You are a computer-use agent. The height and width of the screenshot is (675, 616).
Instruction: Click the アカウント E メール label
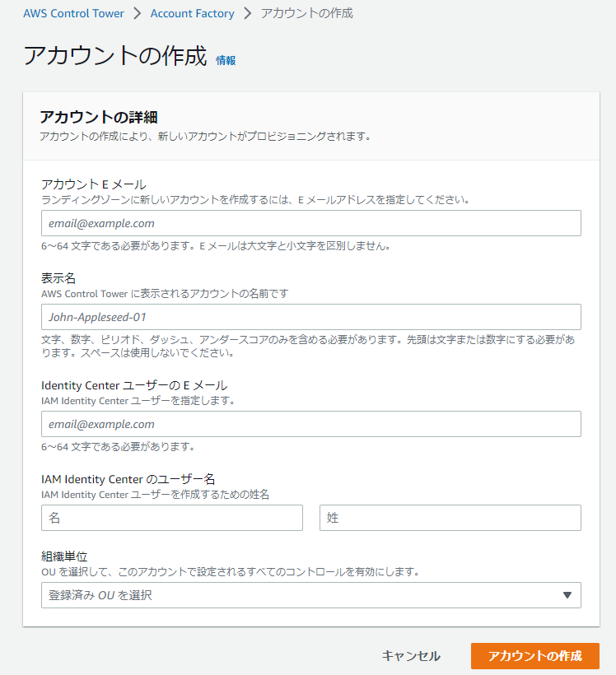click(94, 184)
